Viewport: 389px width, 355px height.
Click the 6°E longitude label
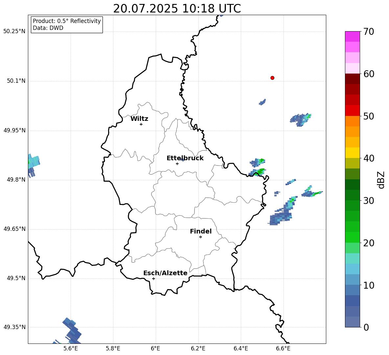click(155, 348)
